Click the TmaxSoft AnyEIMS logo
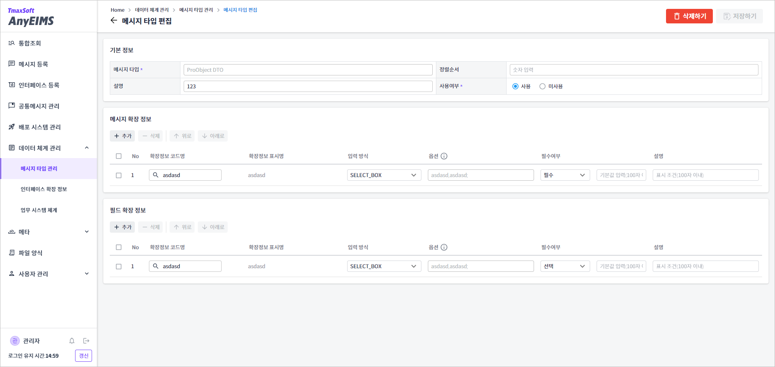Viewport: 775px width, 367px height. (31, 17)
